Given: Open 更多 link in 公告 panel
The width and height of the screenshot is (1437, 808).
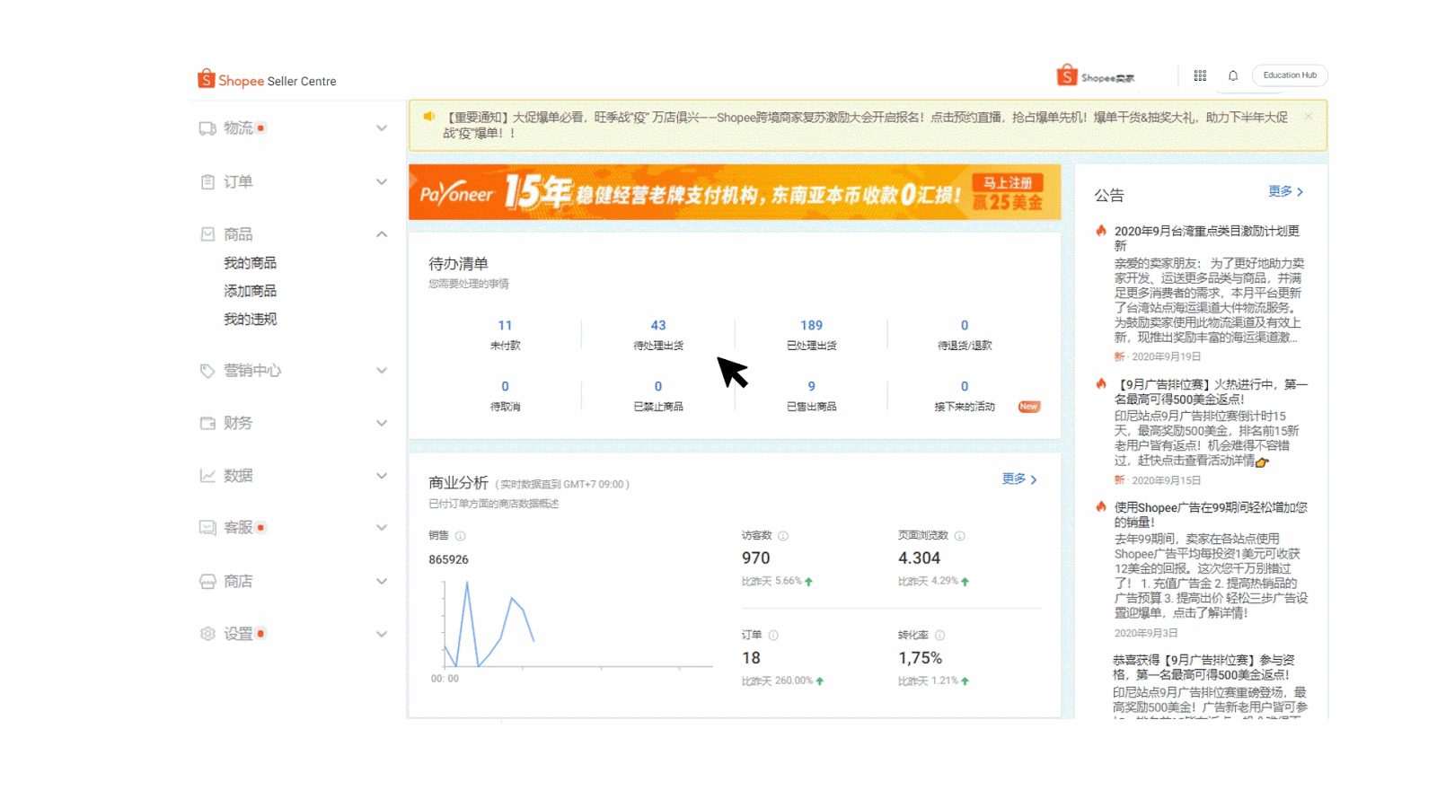Looking at the screenshot, I should pos(1285,192).
